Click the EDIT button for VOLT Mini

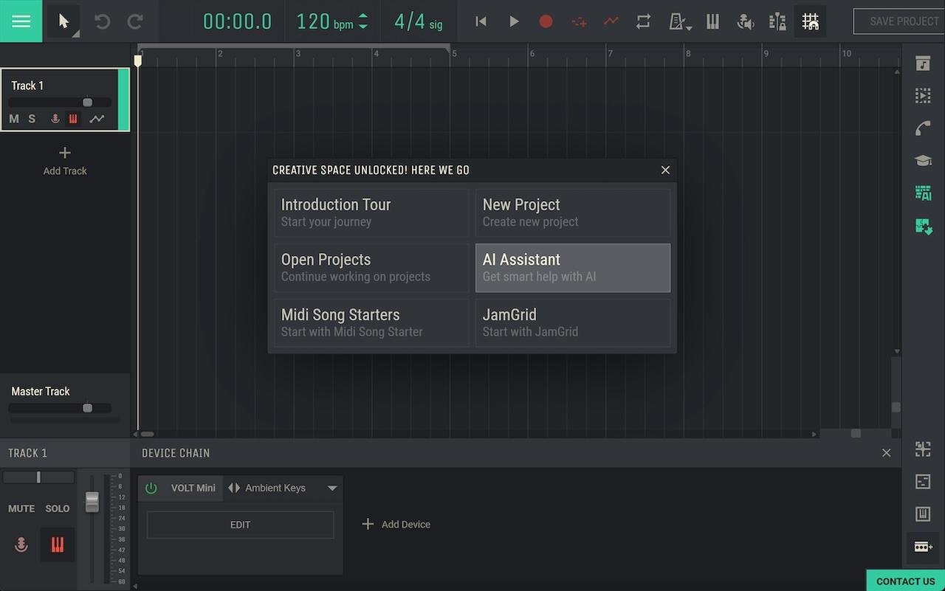coord(240,525)
